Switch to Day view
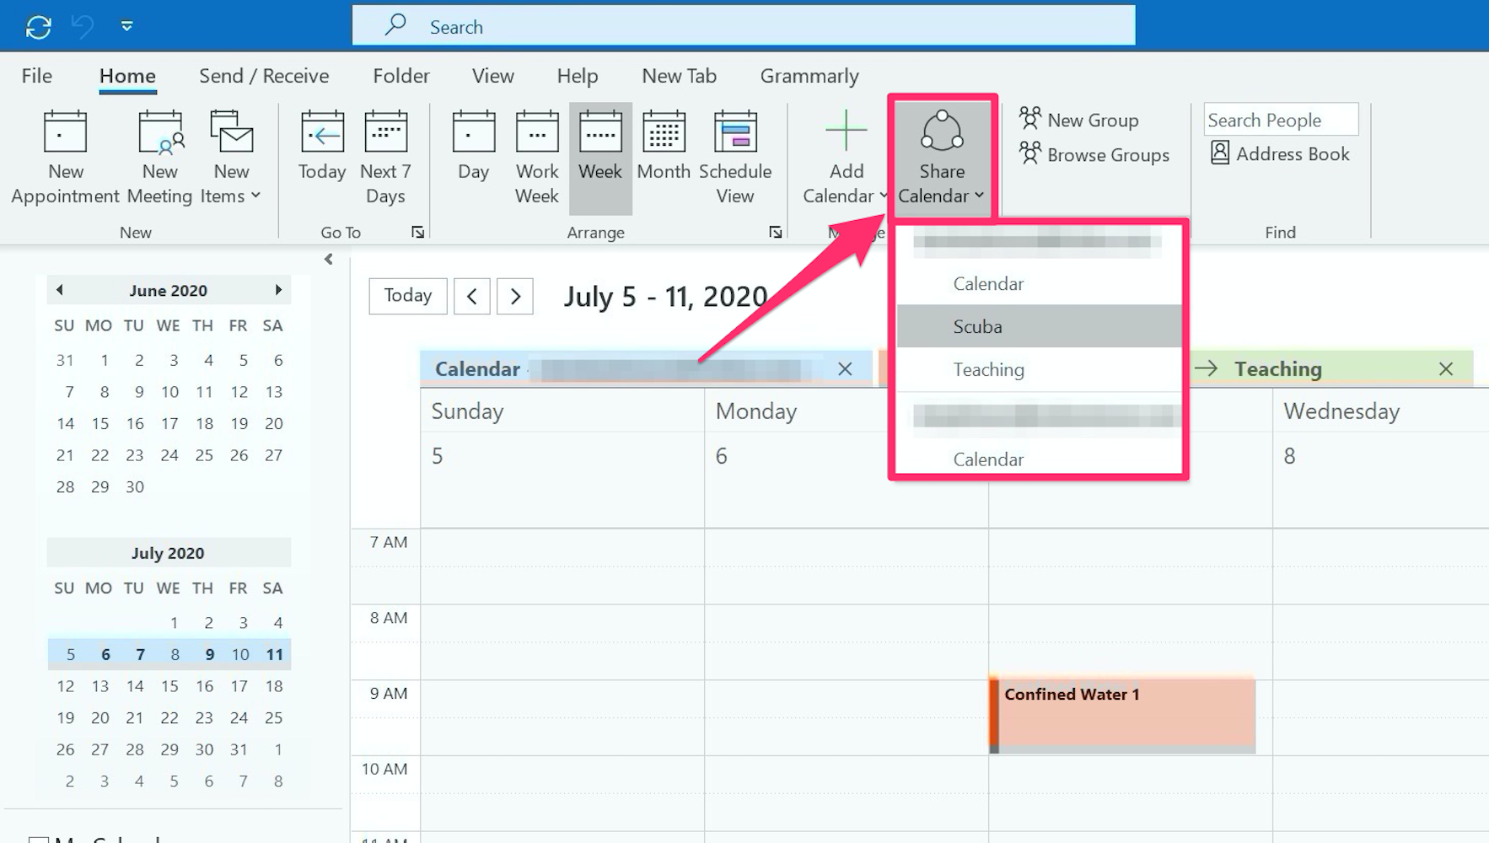1489x843 pixels. (x=474, y=148)
